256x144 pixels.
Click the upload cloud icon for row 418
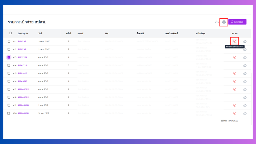[x=245, y=97]
